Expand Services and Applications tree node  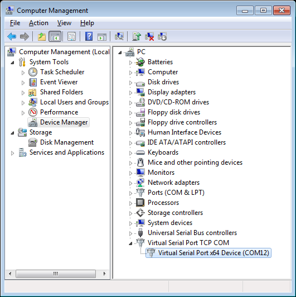coord(12,153)
